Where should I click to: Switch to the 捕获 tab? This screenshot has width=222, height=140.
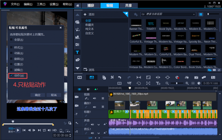(x=91, y=6)
